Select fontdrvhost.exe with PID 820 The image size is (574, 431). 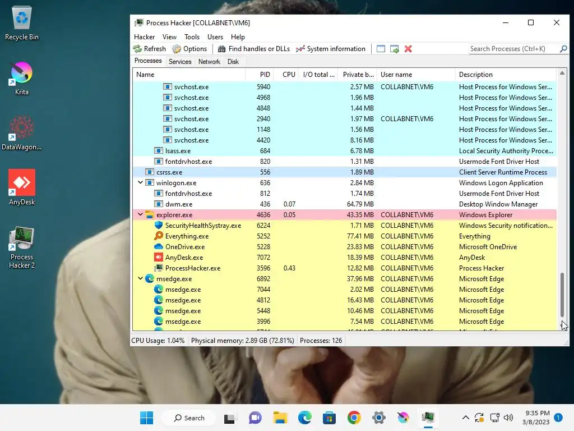[x=345, y=162]
